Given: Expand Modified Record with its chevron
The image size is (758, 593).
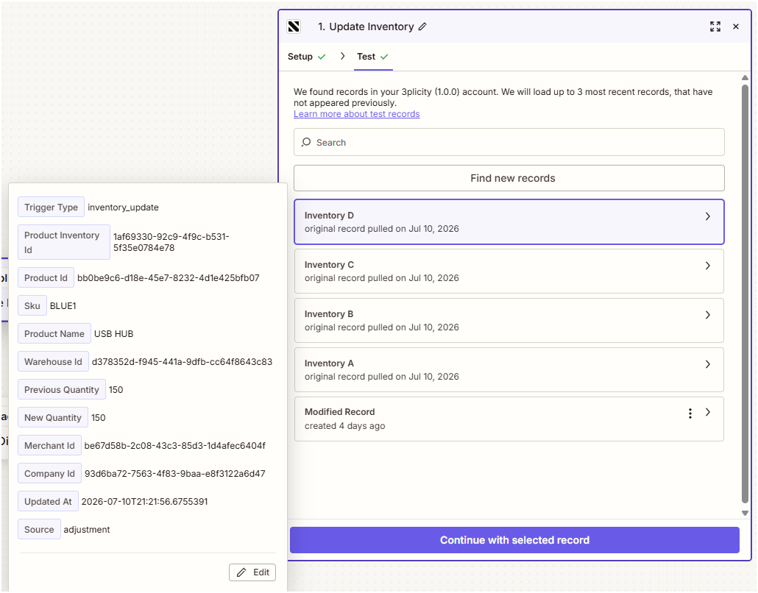Looking at the screenshot, I should [x=708, y=412].
